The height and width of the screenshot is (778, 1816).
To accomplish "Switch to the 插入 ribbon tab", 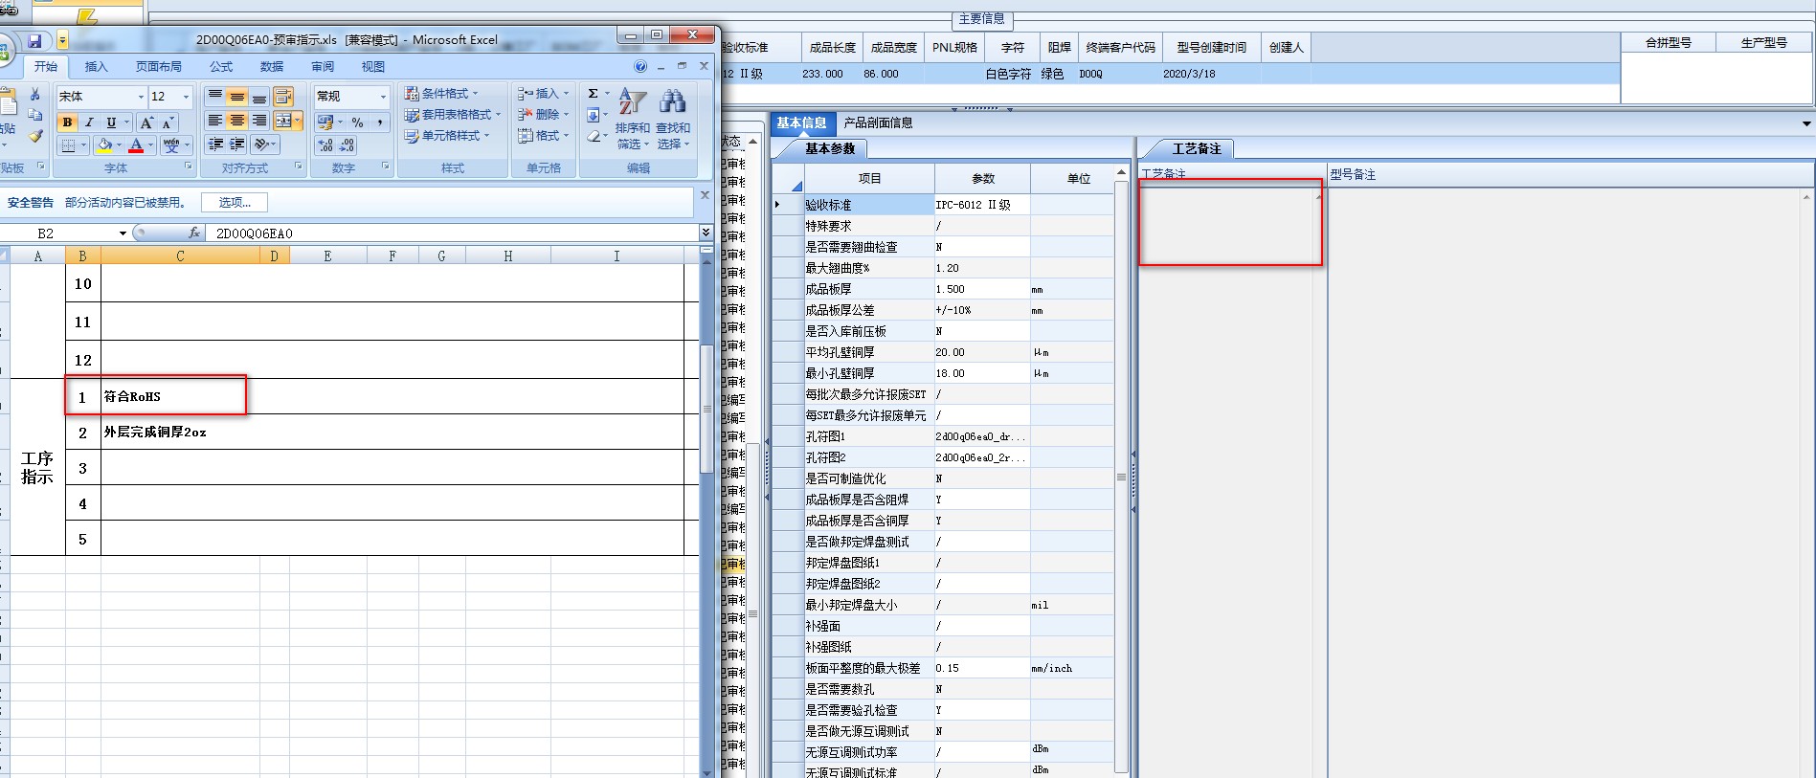I will point(97,67).
